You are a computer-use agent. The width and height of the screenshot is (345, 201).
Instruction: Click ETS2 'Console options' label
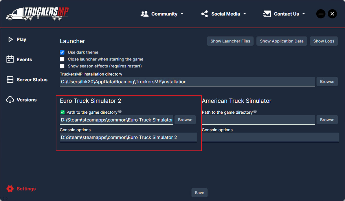[75, 130]
